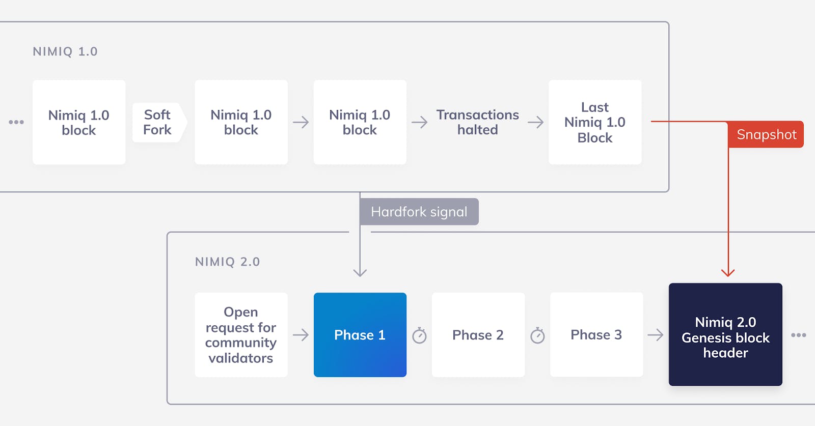Click the arrow between Transactions halted and Last Block

click(535, 122)
